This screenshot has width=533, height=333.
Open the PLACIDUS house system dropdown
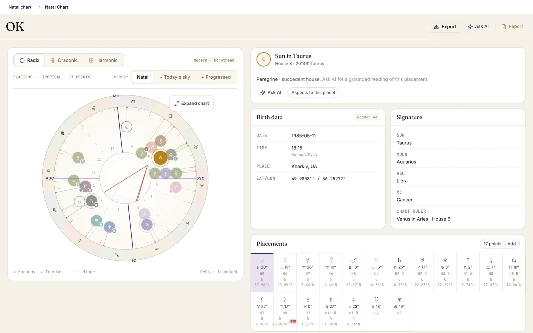coord(24,77)
